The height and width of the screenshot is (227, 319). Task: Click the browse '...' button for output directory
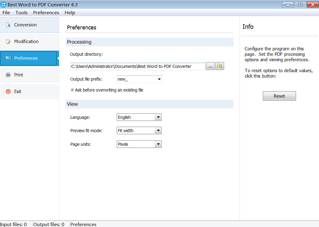pyautogui.click(x=210, y=66)
